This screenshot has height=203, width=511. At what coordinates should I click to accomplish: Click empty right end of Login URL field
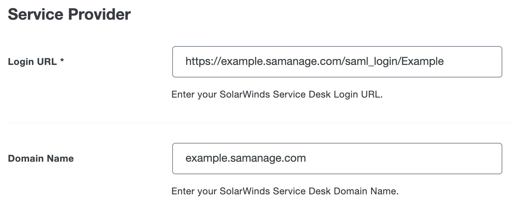(476, 62)
